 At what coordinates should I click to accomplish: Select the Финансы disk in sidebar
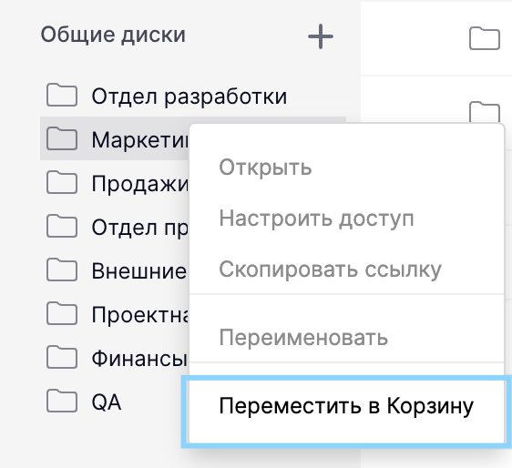tap(115, 358)
